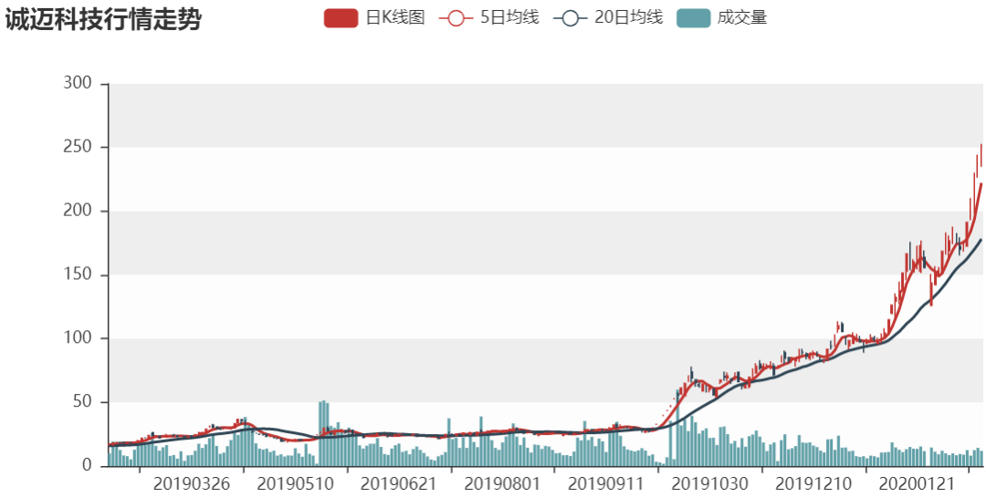The width and height of the screenshot is (986, 497).
Task: Click the y-axis value 200
Action: pos(78,211)
